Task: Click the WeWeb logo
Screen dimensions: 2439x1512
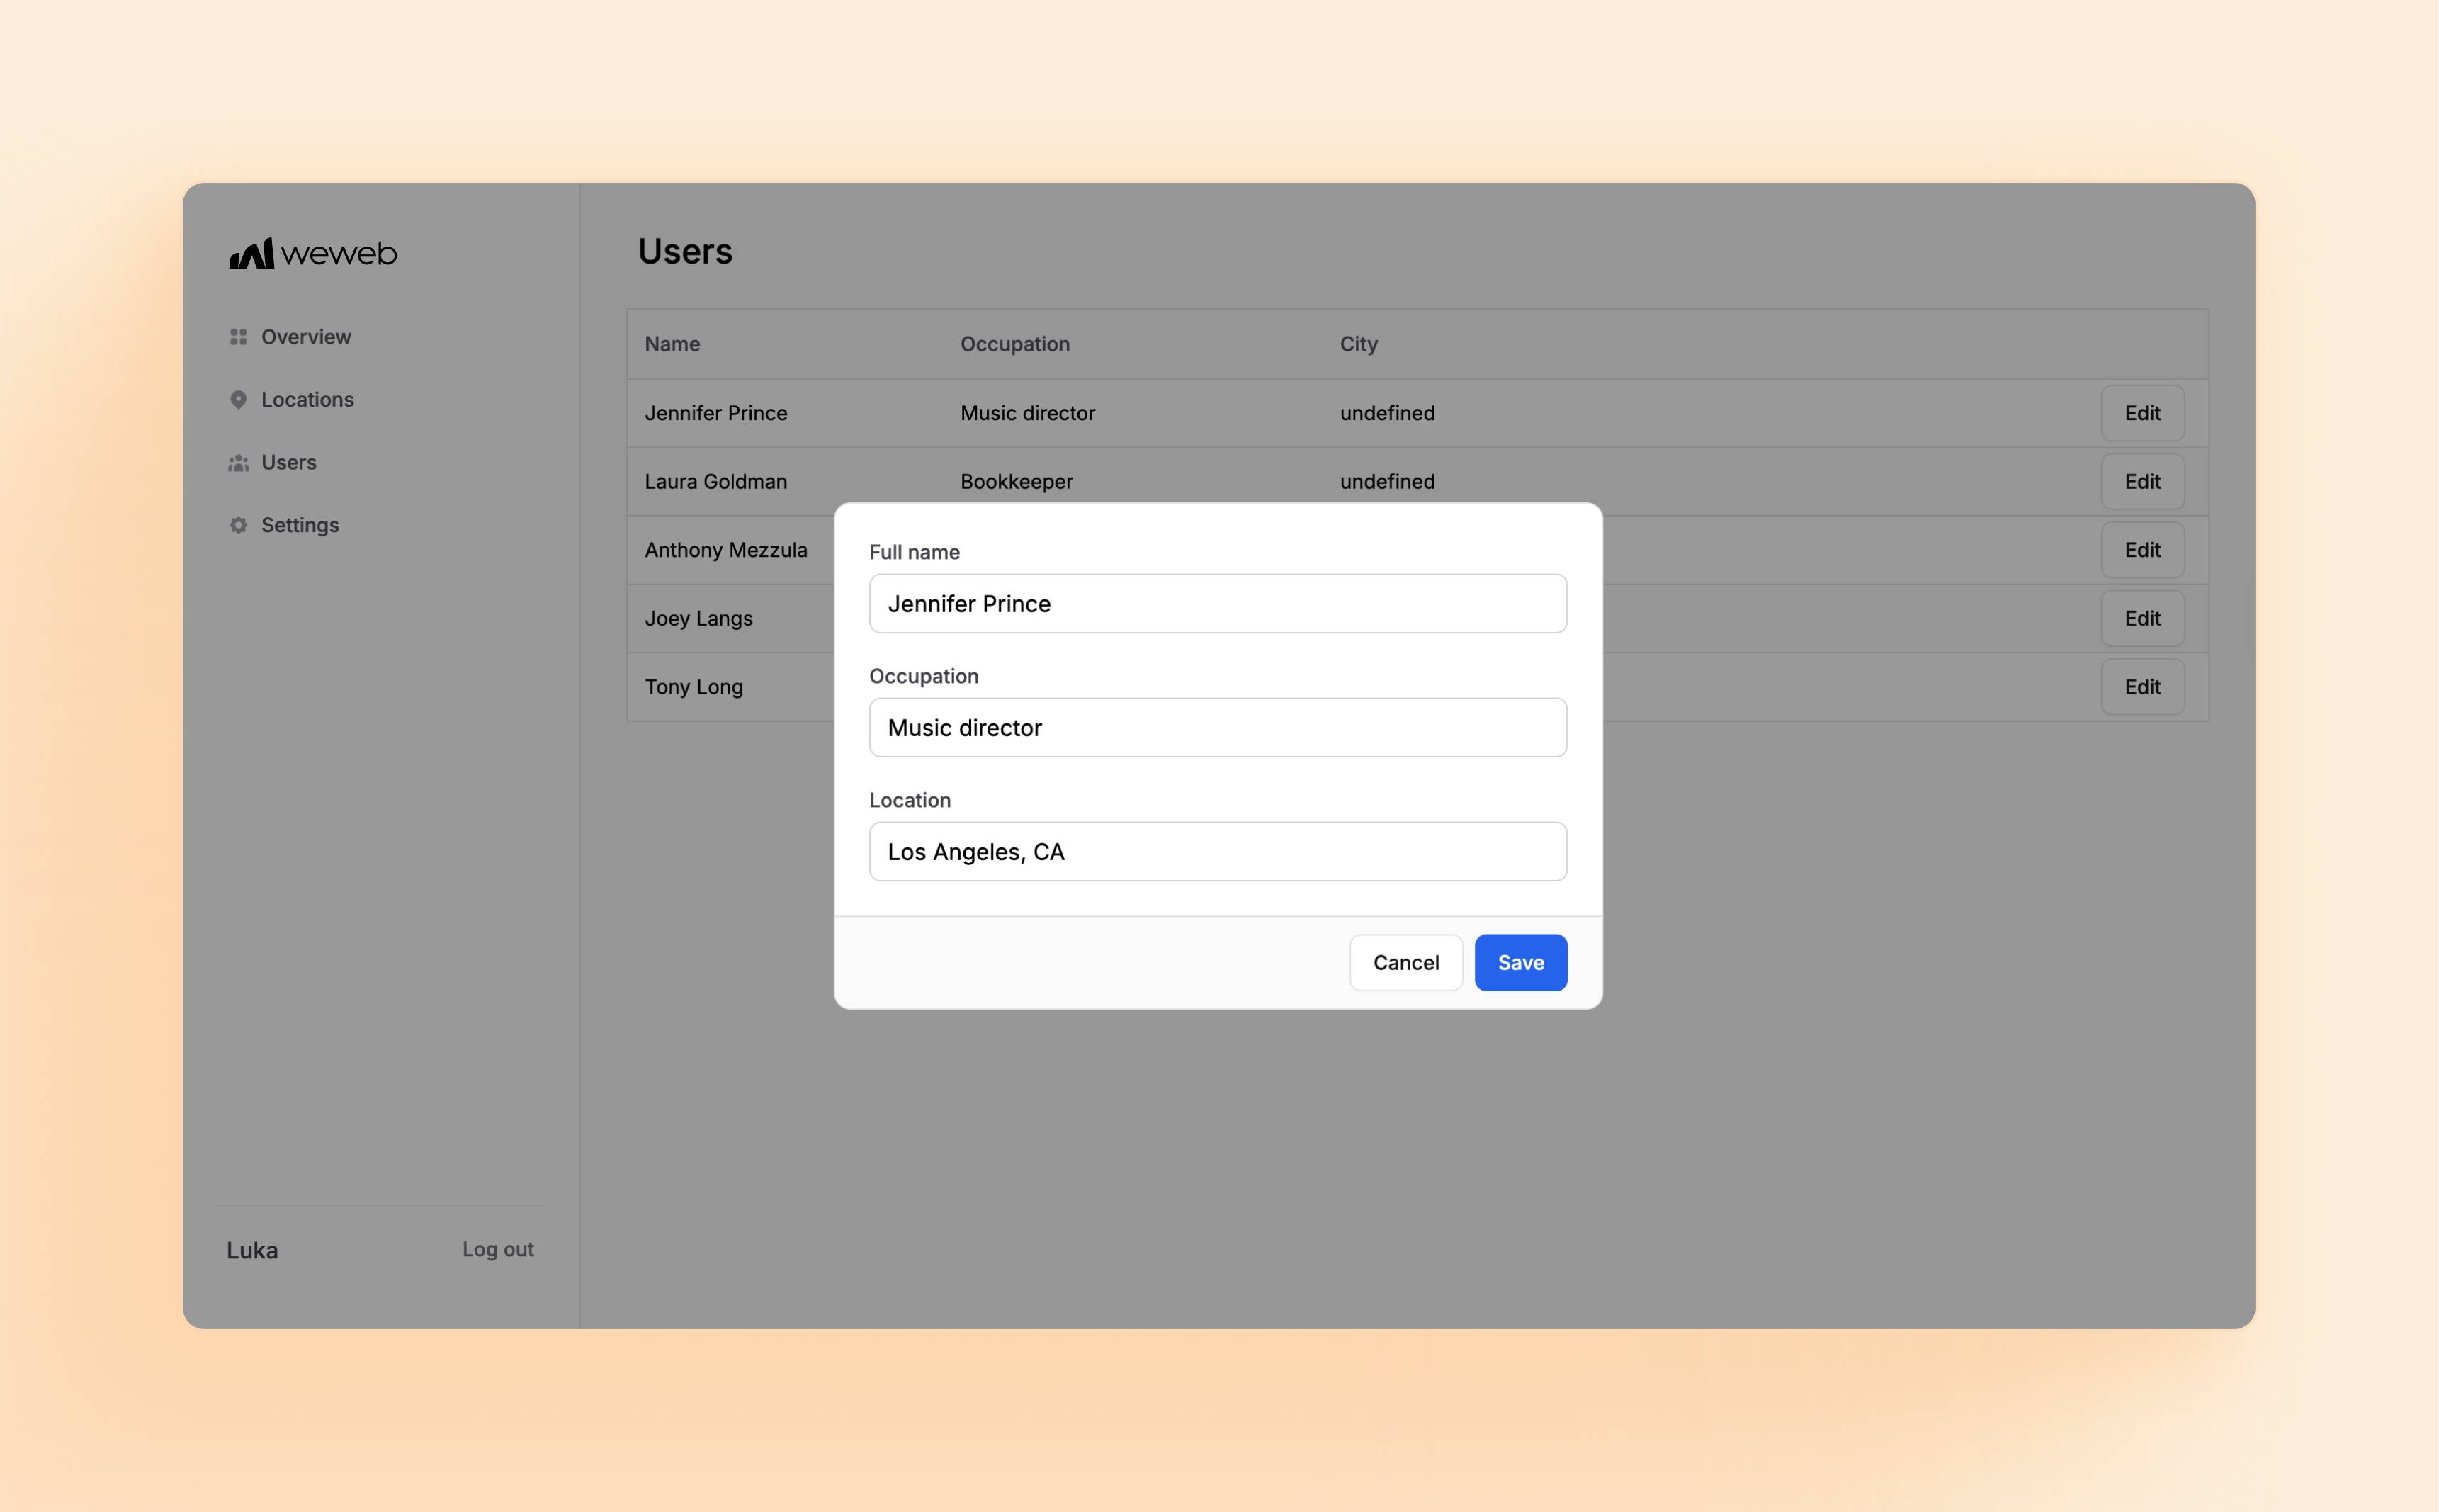Action: tap(313, 253)
